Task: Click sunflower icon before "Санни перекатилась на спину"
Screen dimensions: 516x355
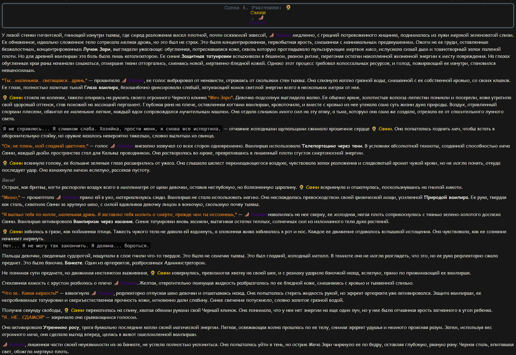Action: pyautogui.click(x=67, y=310)
